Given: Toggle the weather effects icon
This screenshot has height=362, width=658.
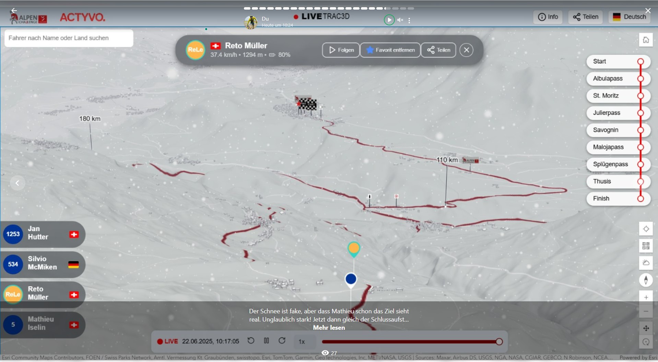Looking at the screenshot, I should [x=646, y=263].
